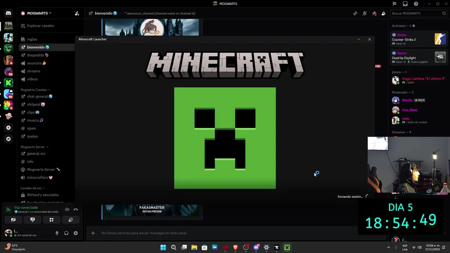Click the plus attachment button in message bar
Viewport: 450px width, 253px height.
(93, 233)
